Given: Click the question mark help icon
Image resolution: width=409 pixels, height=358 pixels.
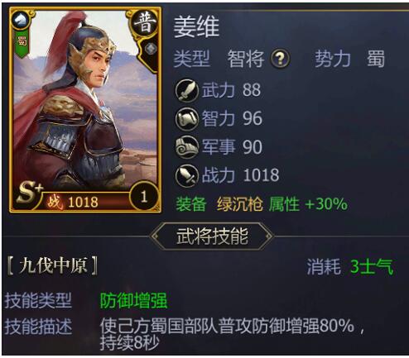Looking at the screenshot, I should click(x=281, y=59).
